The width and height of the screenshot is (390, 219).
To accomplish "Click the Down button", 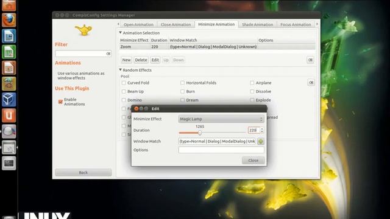I will (x=179, y=60).
